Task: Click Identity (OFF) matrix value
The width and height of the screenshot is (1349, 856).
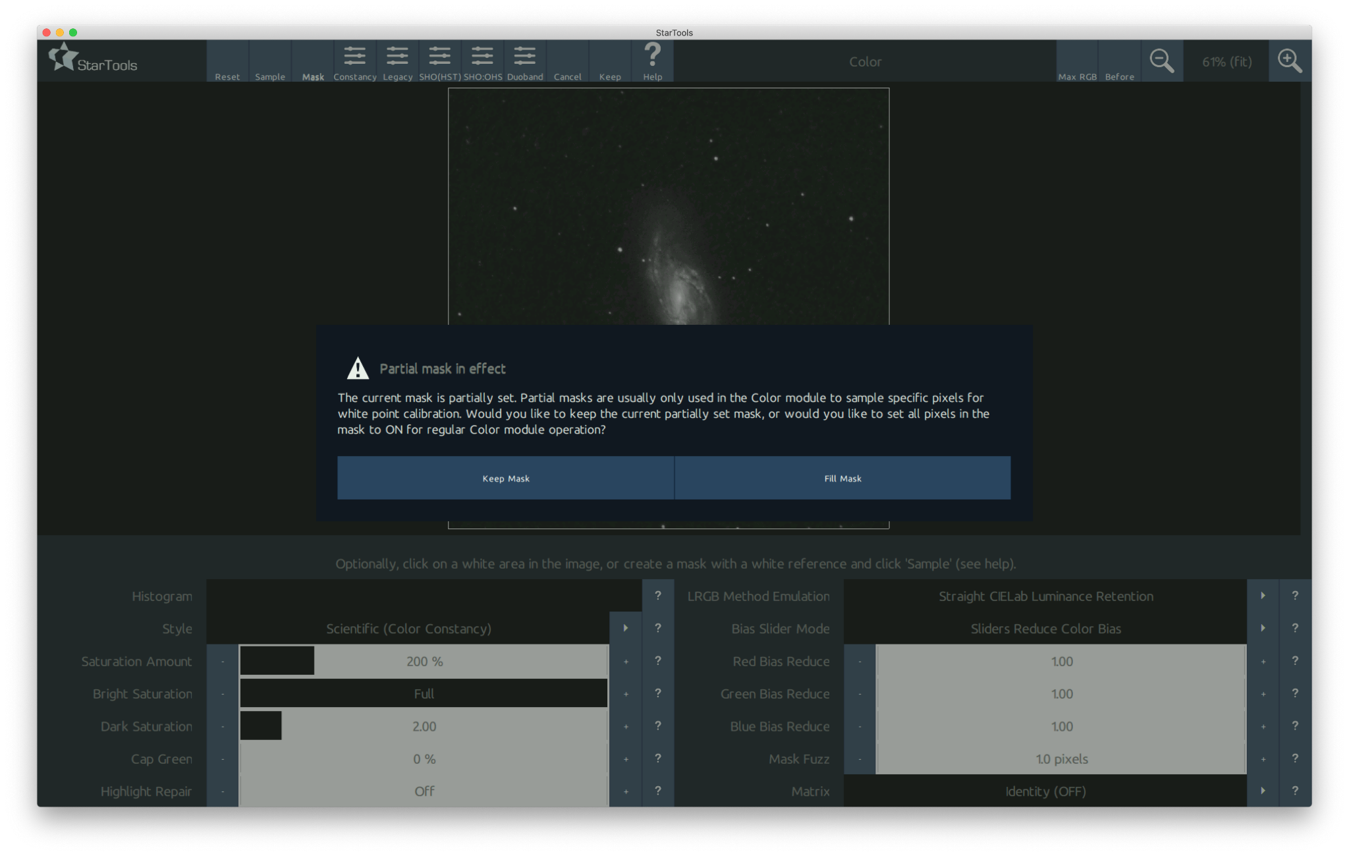Action: (x=1045, y=791)
